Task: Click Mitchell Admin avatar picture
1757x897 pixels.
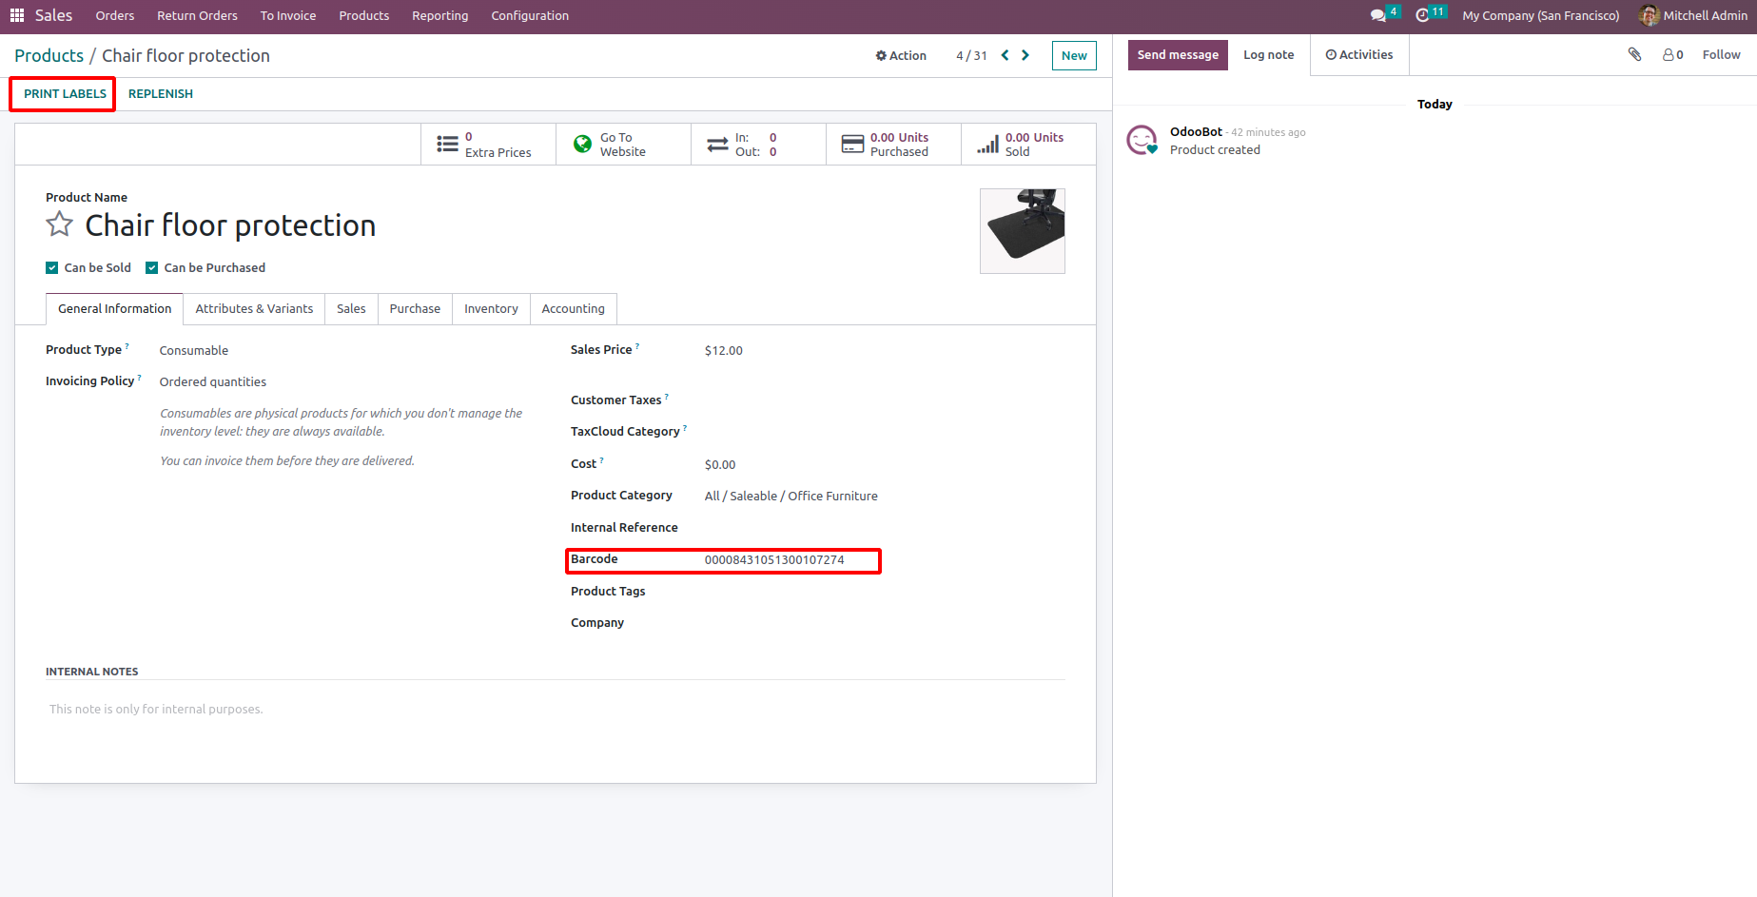Action: tap(1650, 15)
